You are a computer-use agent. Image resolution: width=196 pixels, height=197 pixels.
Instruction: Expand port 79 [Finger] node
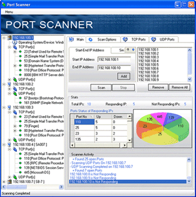(15, 126)
